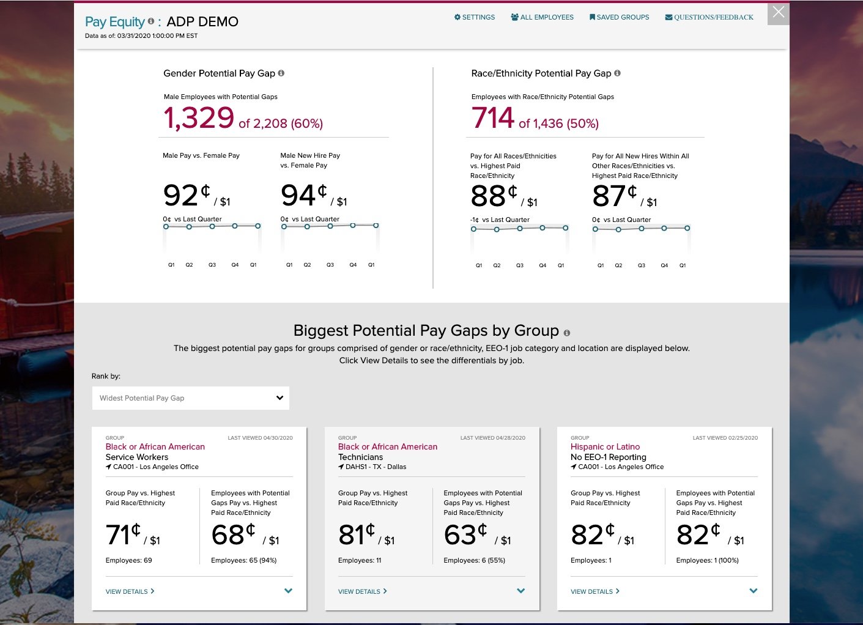Open Settings from the top menu
Screen dimensions: 863x625
(475, 17)
